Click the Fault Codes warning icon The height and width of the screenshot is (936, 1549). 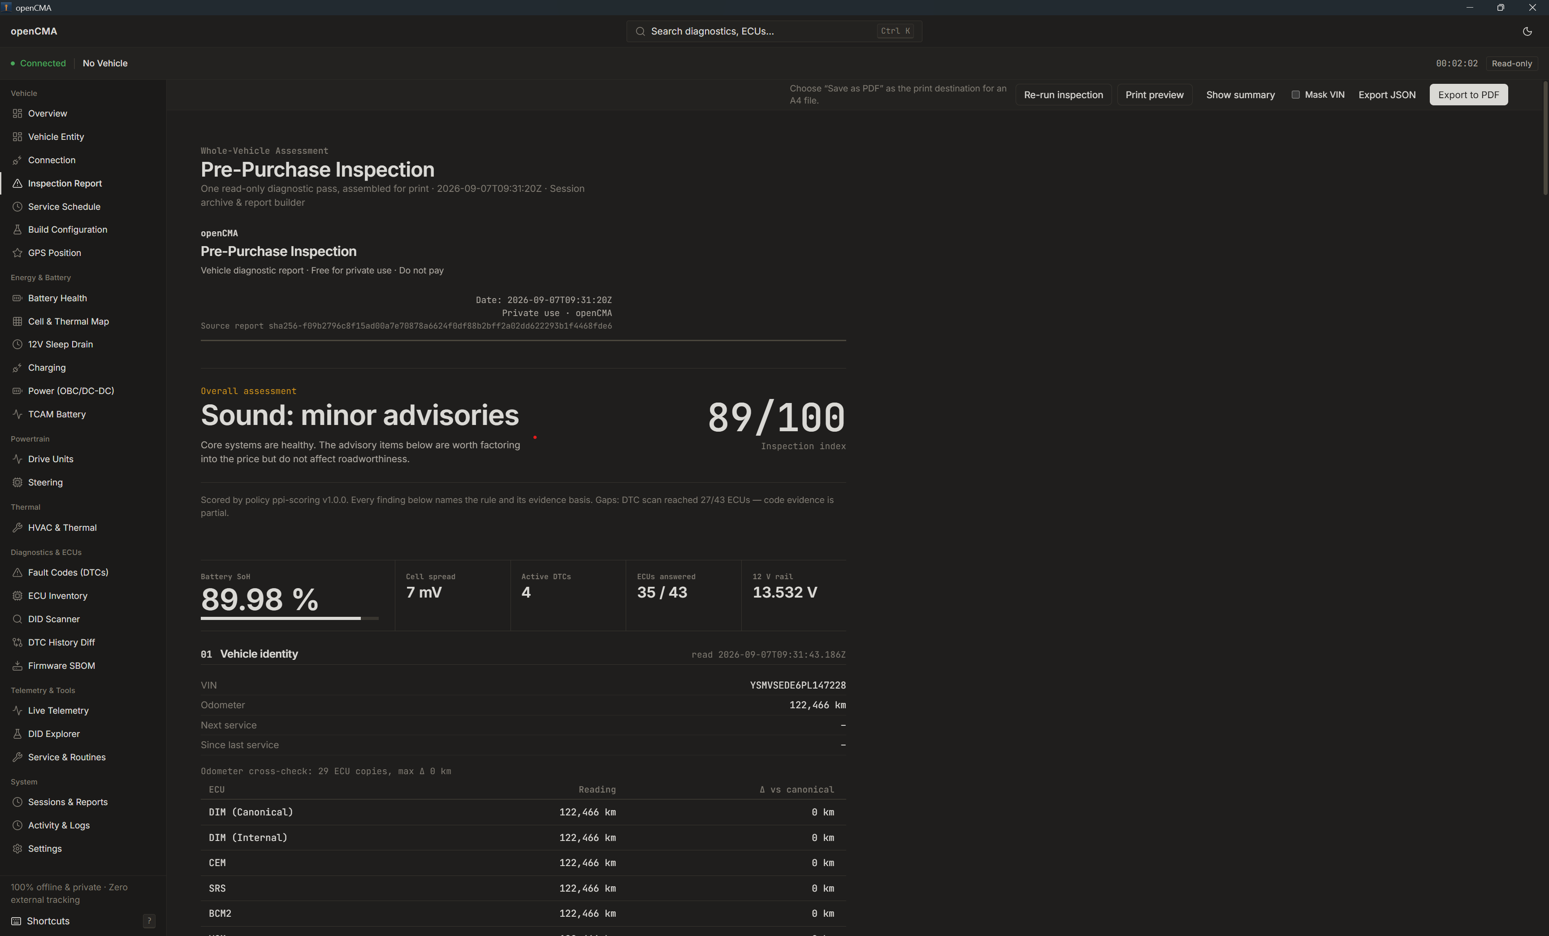tap(17, 572)
